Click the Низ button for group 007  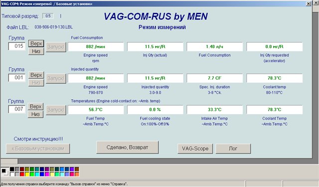(x=35, y=114)
